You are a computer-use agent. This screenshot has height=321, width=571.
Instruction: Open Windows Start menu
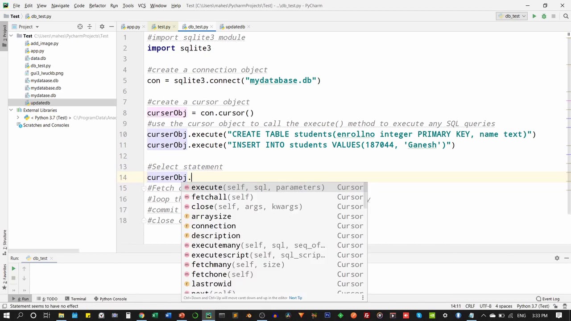tap(7, 316)
